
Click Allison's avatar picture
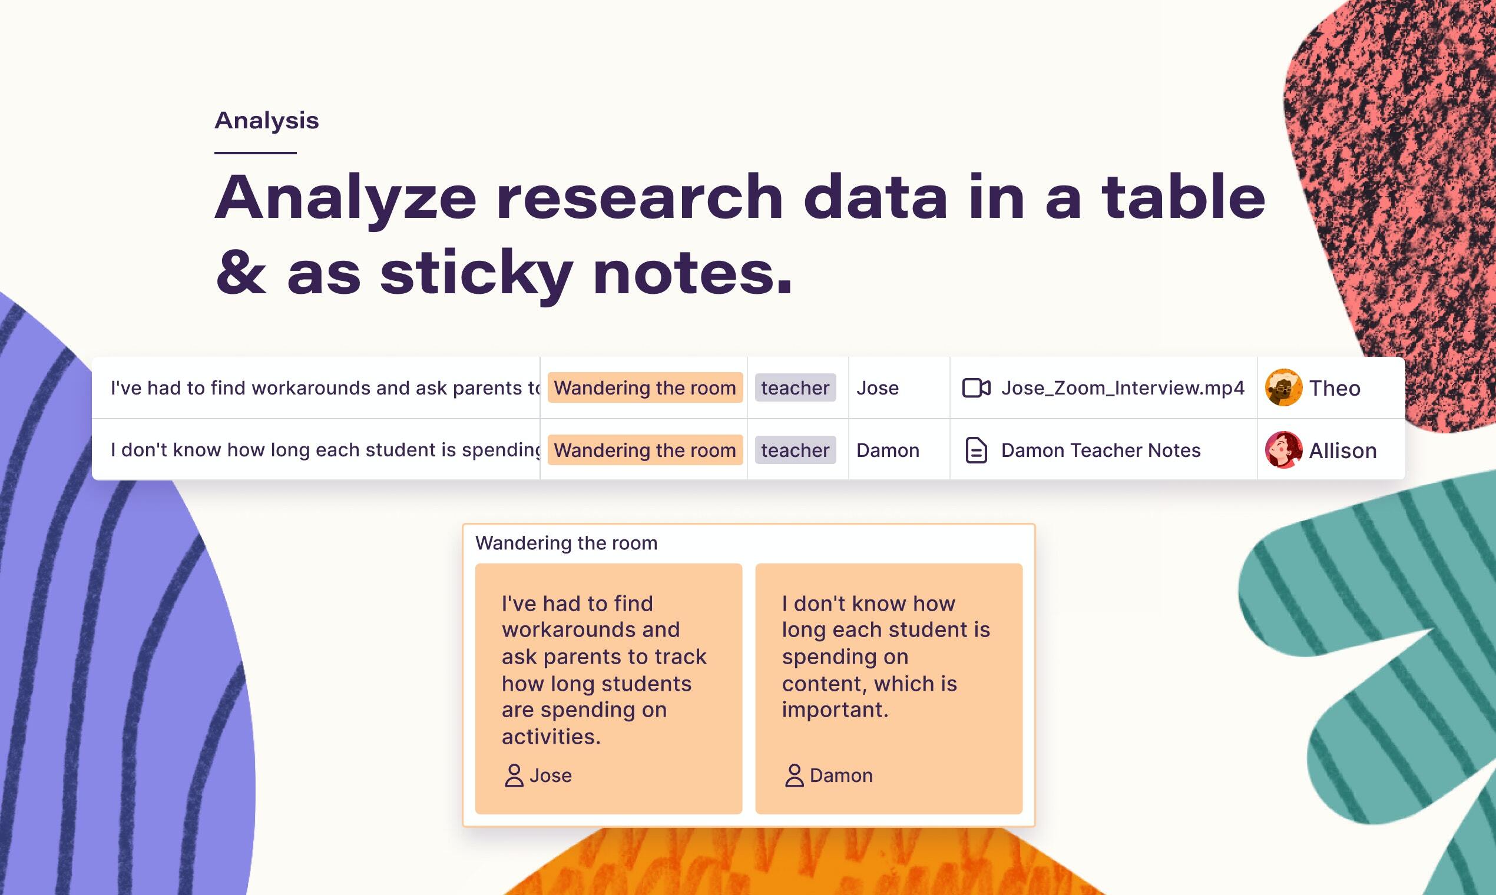pyautogui.click(x=1283, y=450)
